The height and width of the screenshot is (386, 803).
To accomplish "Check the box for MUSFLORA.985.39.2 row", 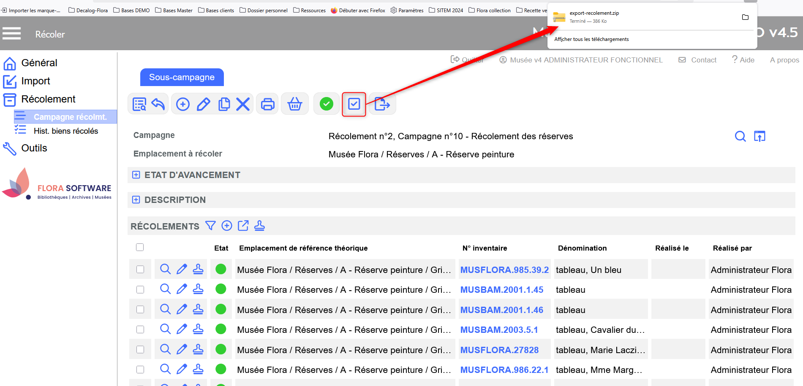I will [x=140, y=269].
